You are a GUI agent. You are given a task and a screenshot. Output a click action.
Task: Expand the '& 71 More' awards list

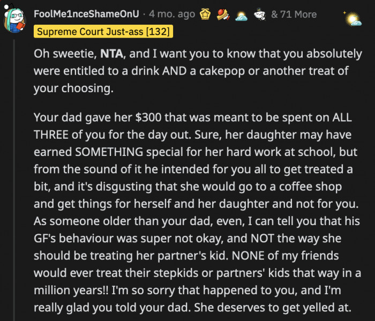point(294,14)
